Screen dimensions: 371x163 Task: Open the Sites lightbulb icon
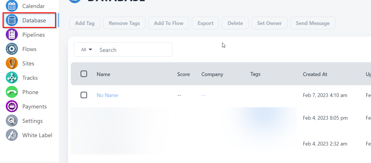(12, 63)
